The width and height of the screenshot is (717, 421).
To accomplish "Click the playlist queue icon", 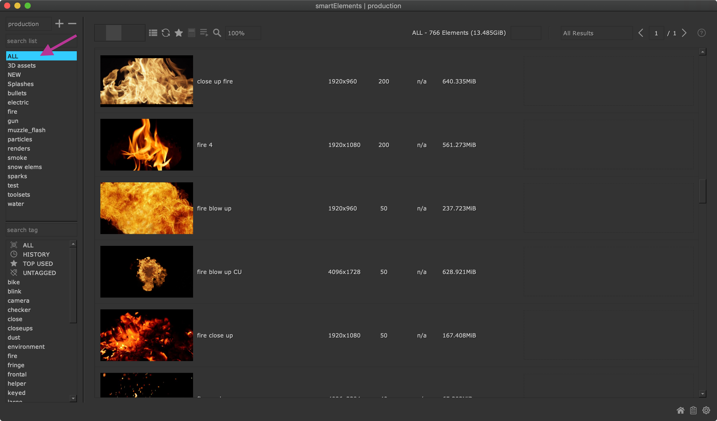I will [204, 33].
